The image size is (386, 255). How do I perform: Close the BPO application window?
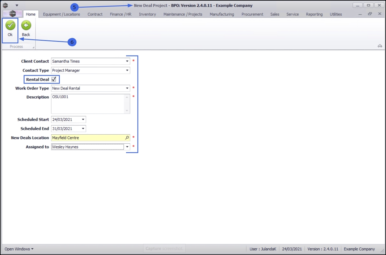[379, 5]
